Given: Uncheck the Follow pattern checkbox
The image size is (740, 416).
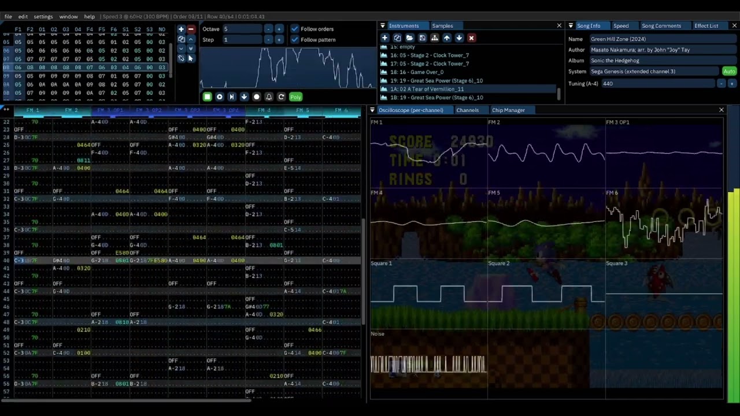Looking at the screenshot, I should coord(295,40).
